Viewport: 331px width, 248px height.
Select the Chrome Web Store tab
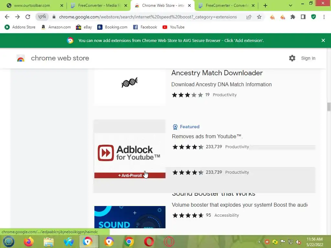tap(163, 5)
